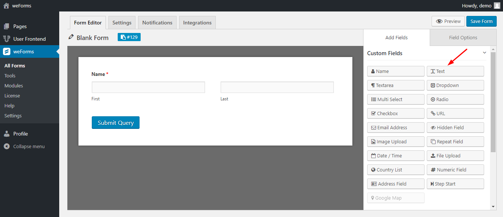This screenshot has height=217, width=503.
Task: Rename the form using the pencil icon
Action: pyautogui.click(x=71, y=37)
